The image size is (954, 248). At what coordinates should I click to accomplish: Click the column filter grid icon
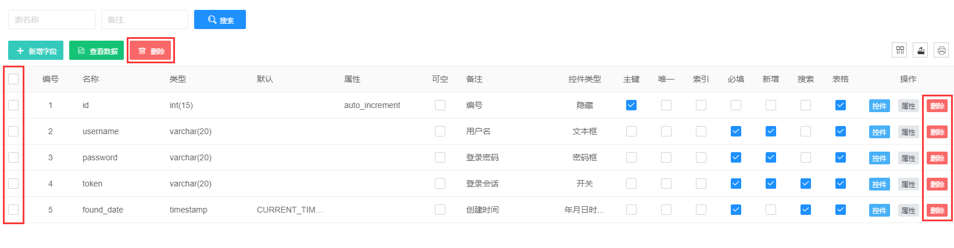coord(900,51)
